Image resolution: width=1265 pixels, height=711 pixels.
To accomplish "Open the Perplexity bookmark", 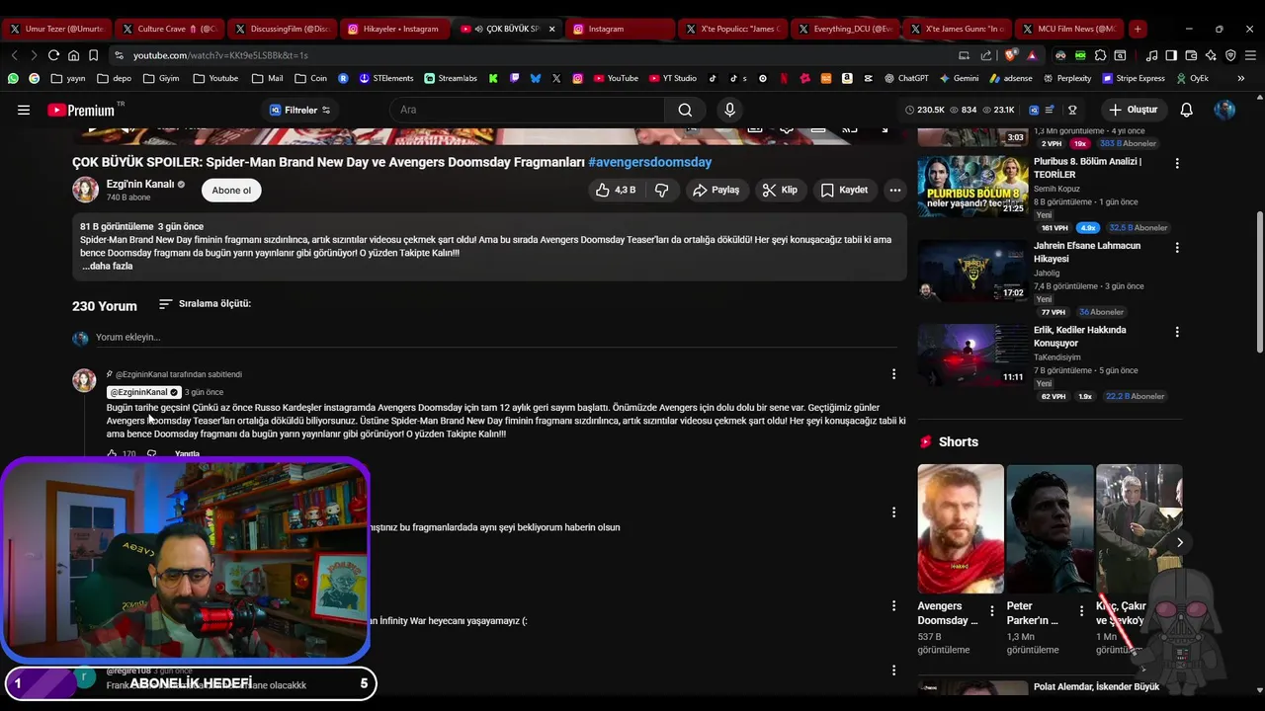I will tap(1066, 78).
